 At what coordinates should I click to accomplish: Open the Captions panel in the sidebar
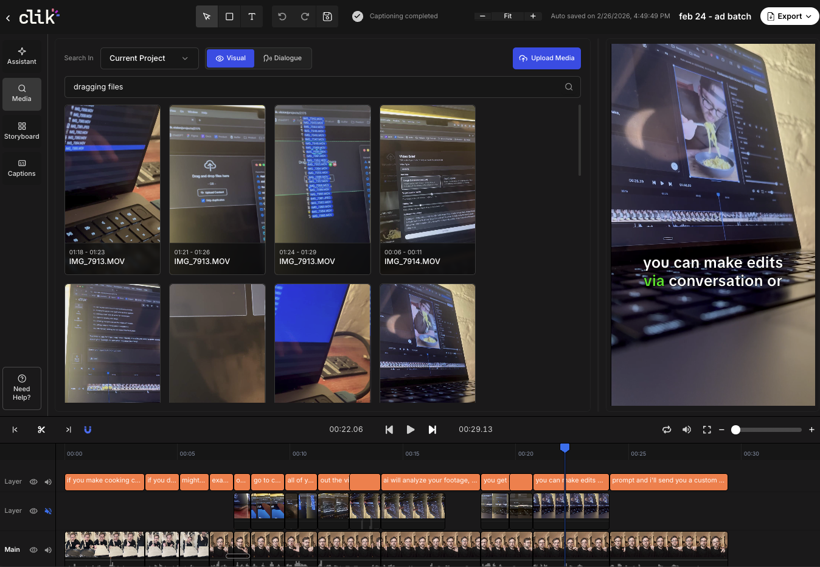21,168
